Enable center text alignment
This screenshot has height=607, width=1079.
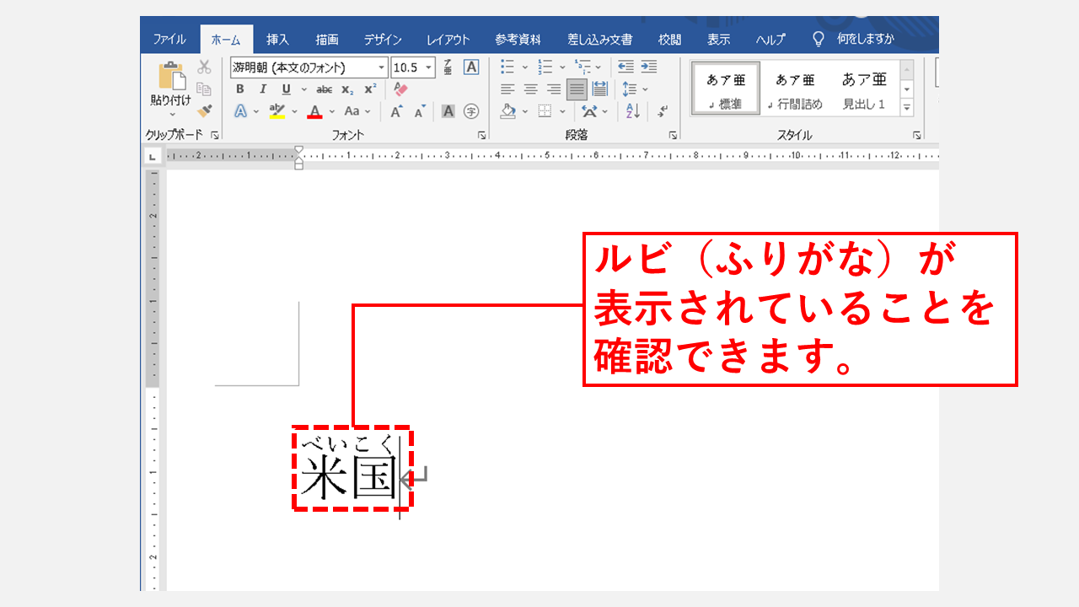529,89
